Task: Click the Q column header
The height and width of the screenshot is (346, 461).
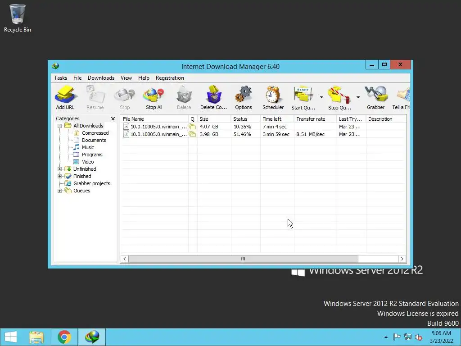Action: click(x=193, y=119)
